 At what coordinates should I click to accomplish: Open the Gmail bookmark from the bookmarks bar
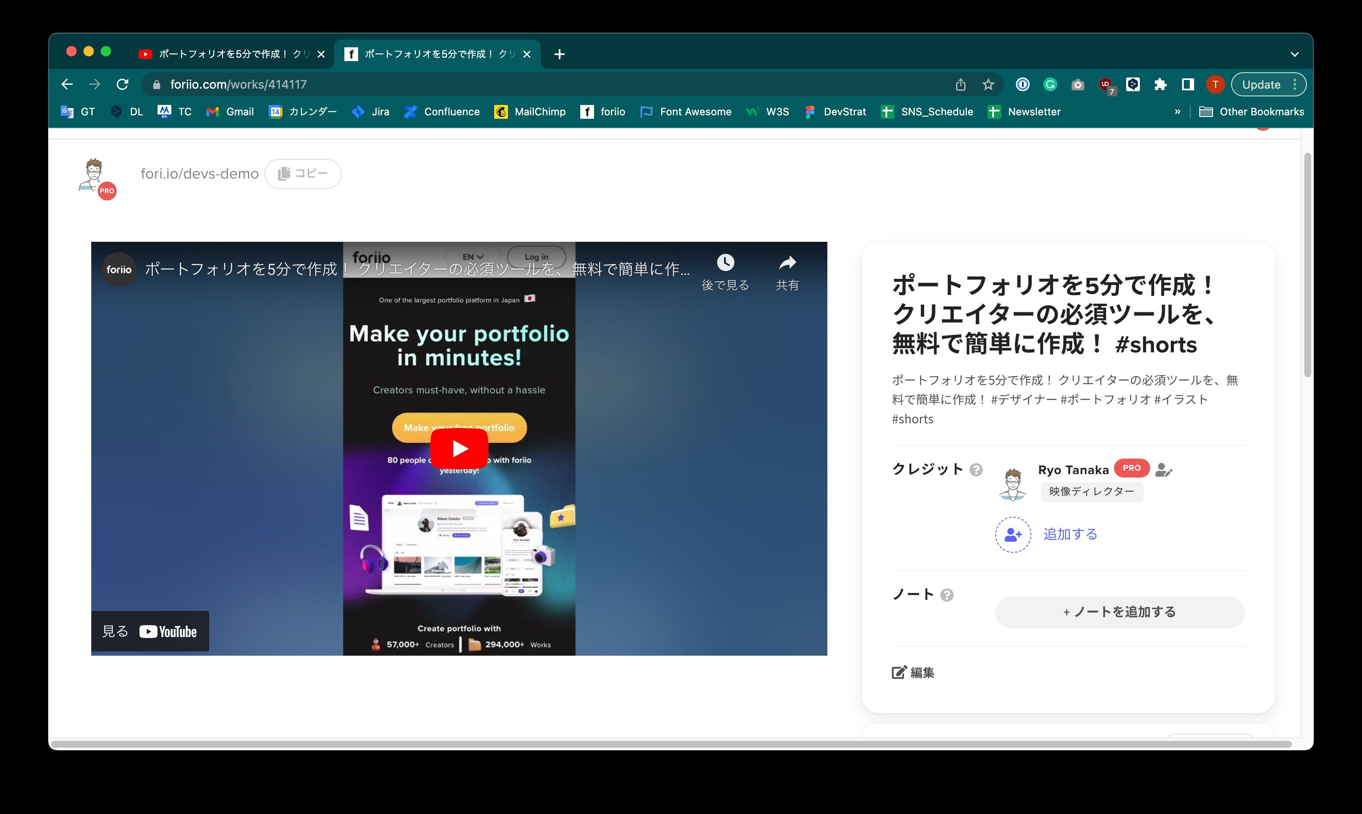pyautogui.click(x=230, y=111)
